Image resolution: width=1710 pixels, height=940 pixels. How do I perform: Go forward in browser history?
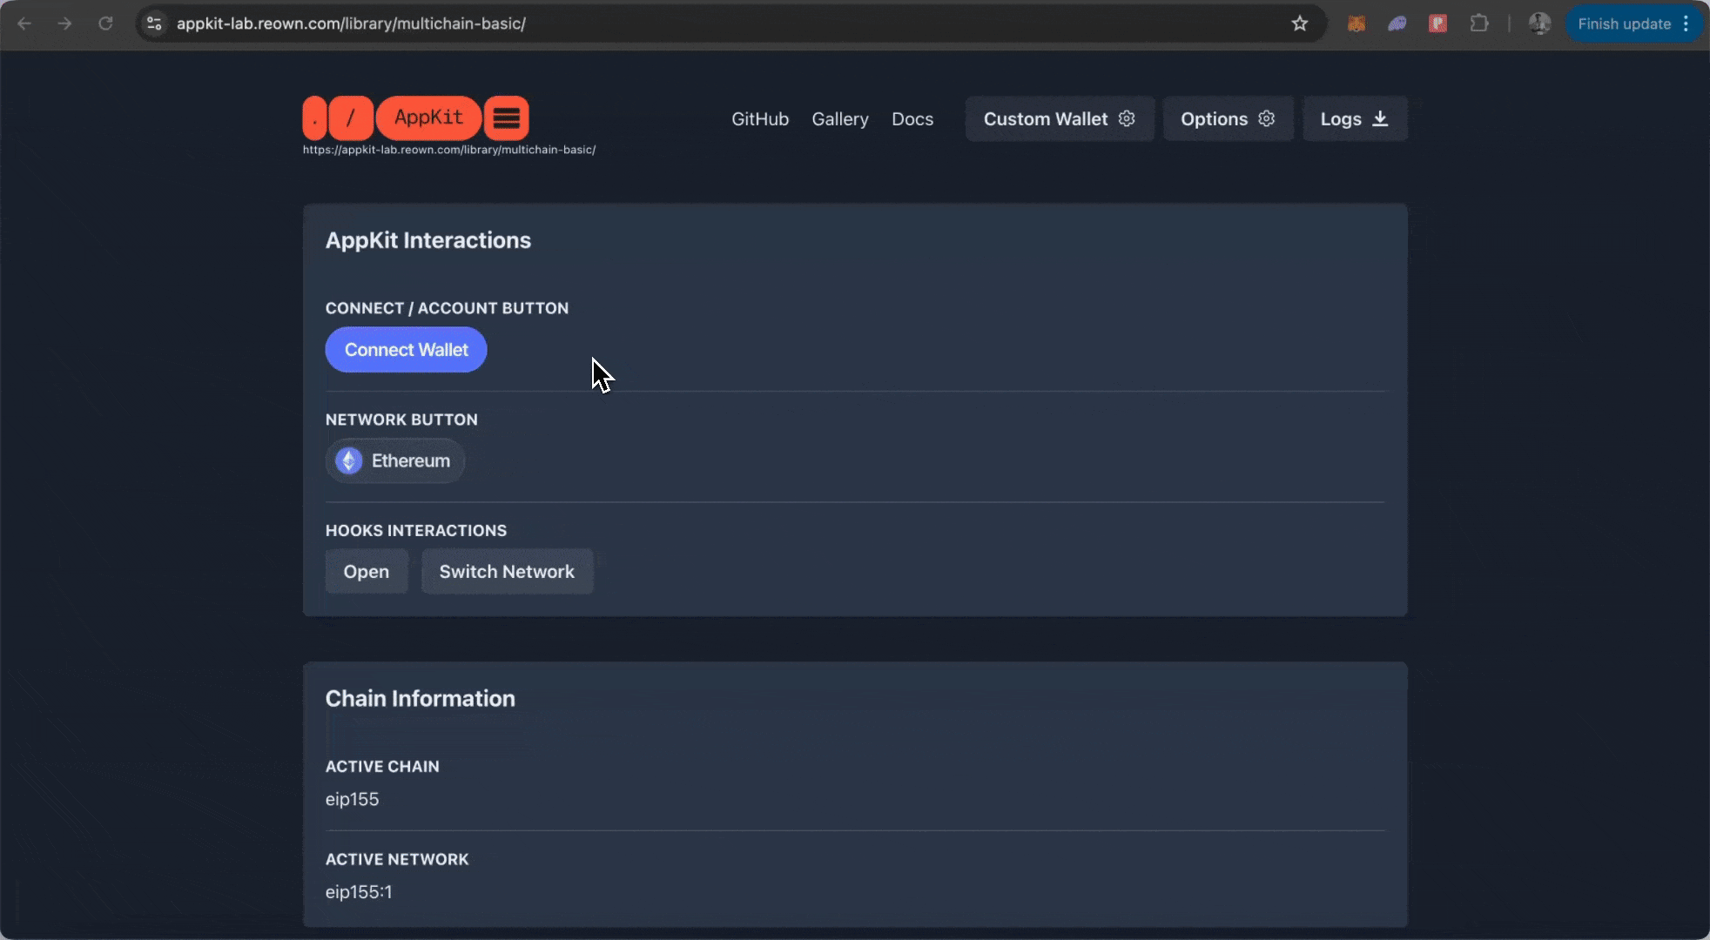click(64, 23)
